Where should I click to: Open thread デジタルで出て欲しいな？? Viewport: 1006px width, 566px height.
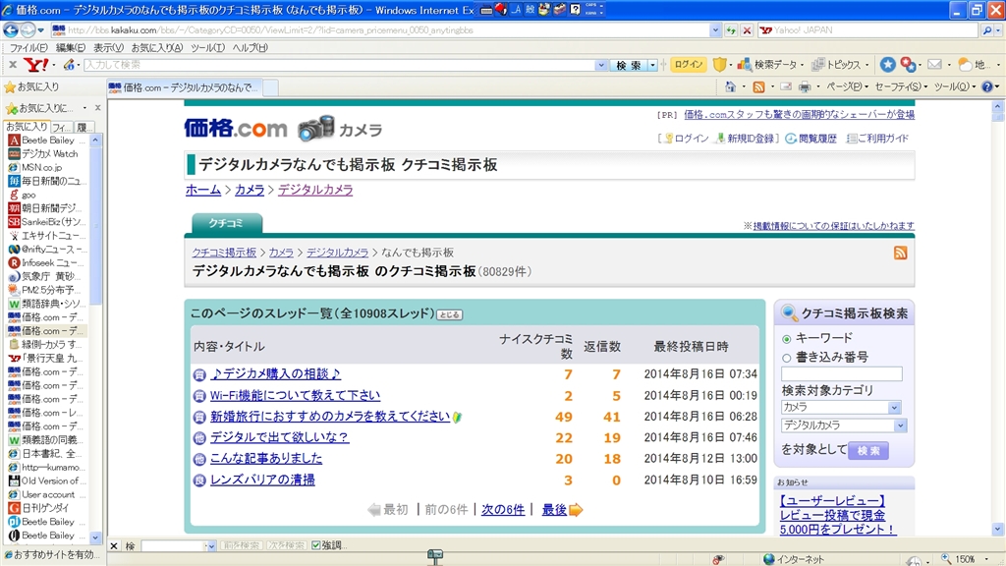[x=280, y=437]
